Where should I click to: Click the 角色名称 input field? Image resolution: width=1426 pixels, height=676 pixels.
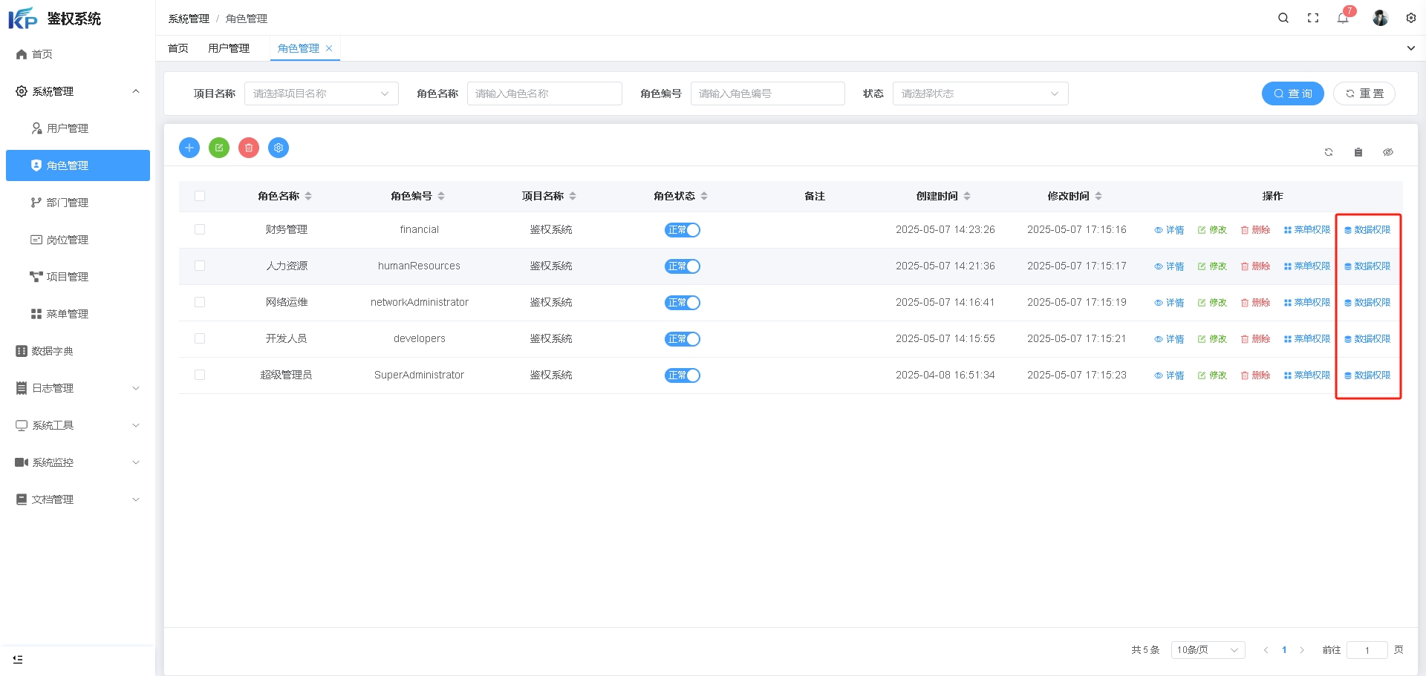pos(544,93)
